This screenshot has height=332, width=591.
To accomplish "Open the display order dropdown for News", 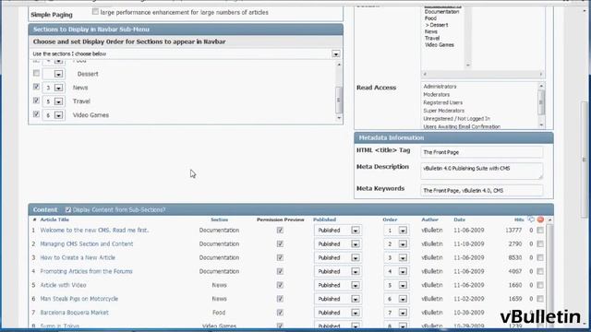I will 58,88.
